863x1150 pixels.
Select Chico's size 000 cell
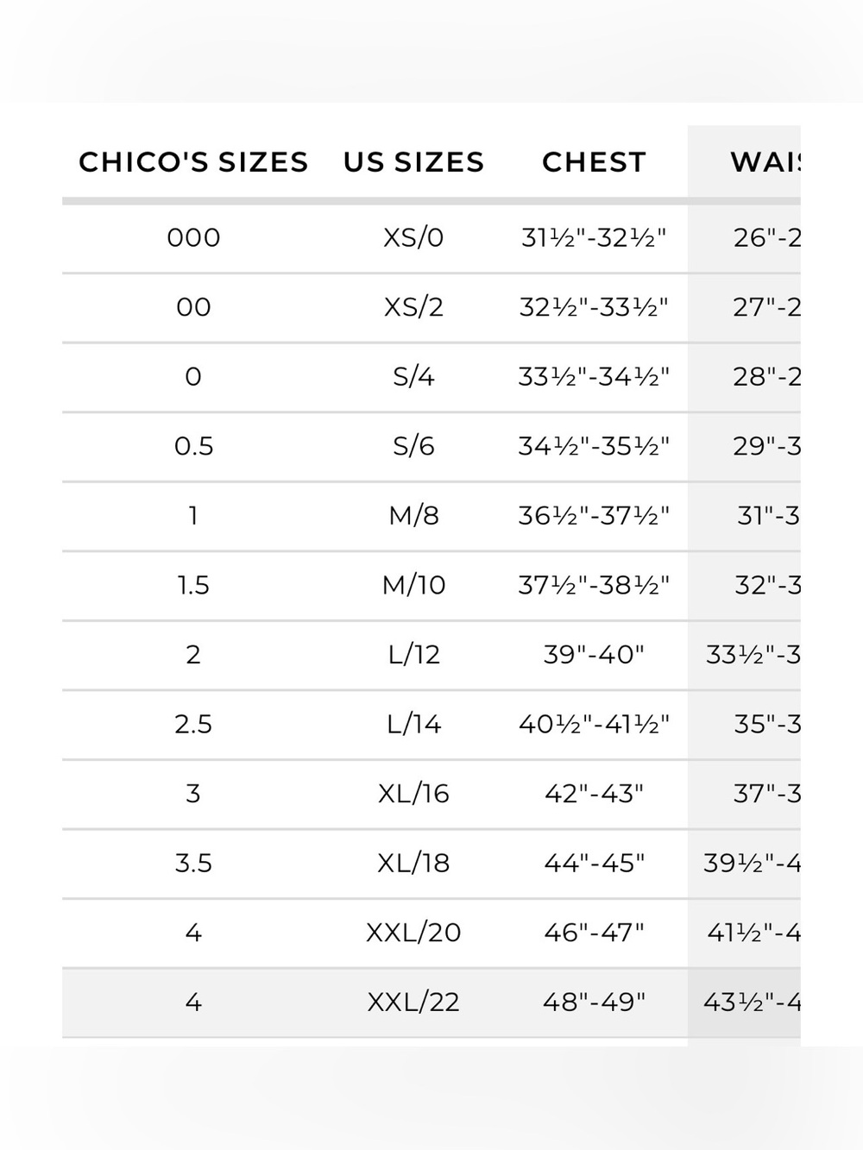193,237
